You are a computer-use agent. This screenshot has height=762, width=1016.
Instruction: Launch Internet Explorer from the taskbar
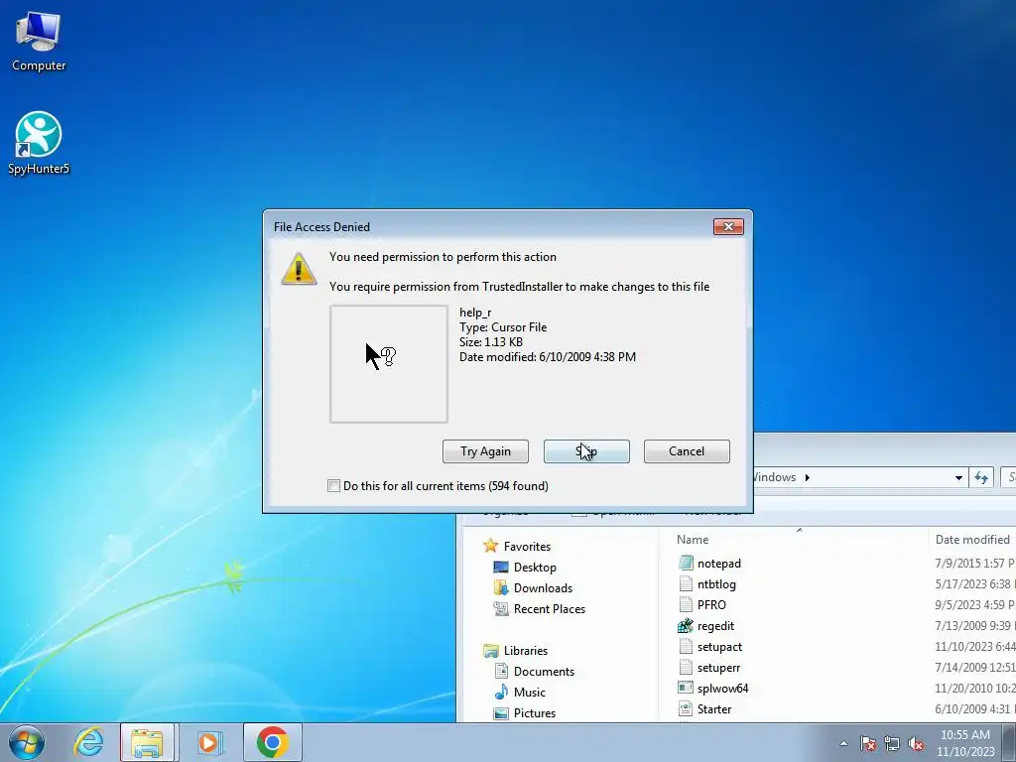pos(88,742)
